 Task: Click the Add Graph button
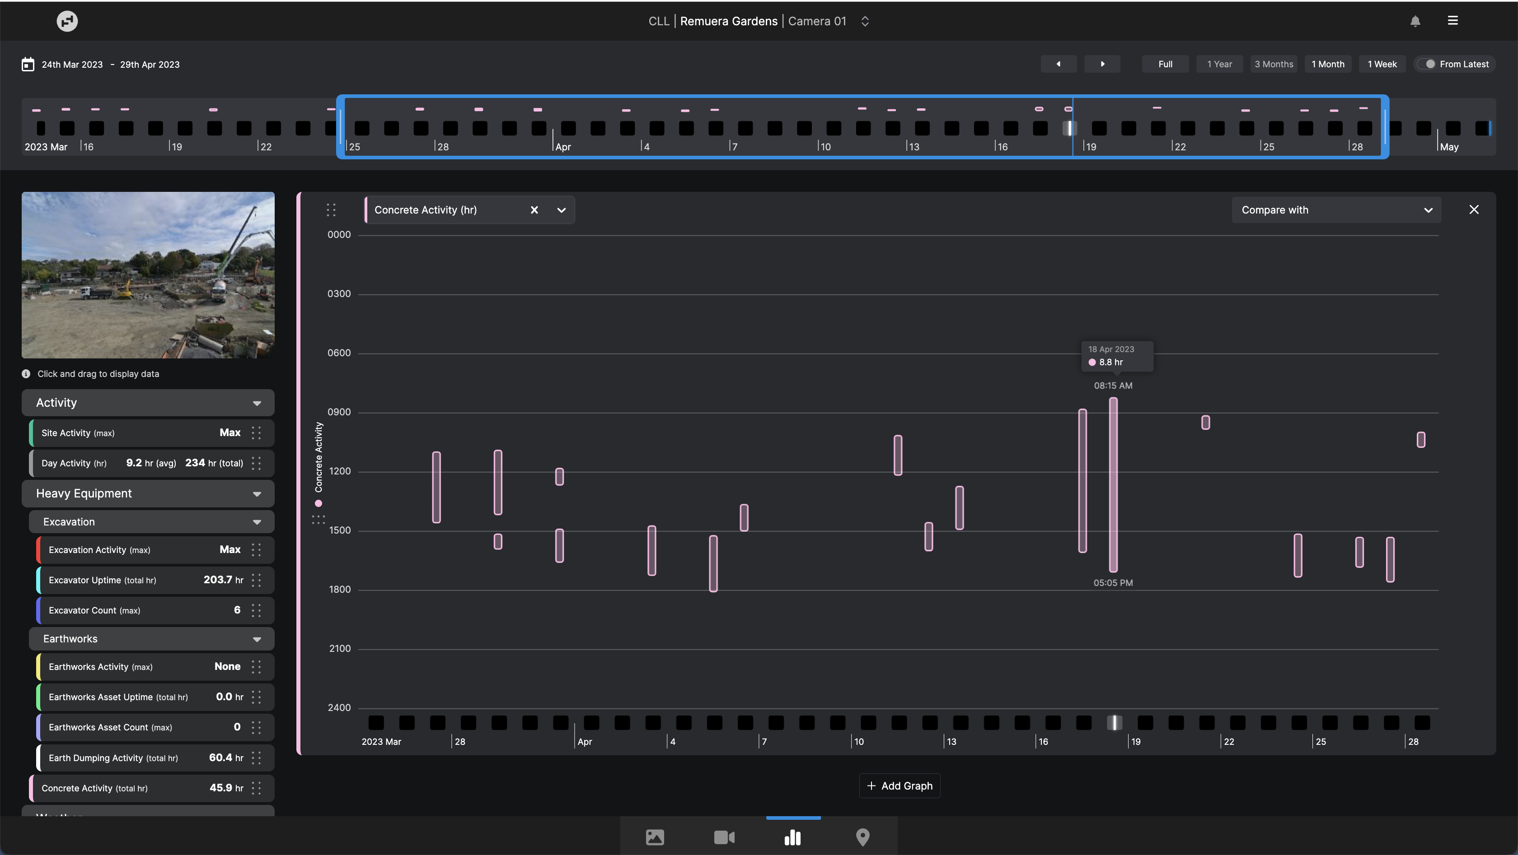click(x=899, y=785)
